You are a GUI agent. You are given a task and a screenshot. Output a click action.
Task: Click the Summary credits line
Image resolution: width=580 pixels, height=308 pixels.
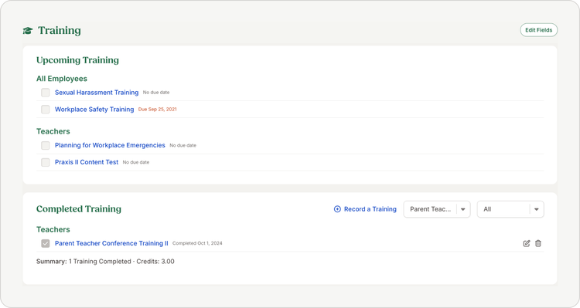pos(105,262)
